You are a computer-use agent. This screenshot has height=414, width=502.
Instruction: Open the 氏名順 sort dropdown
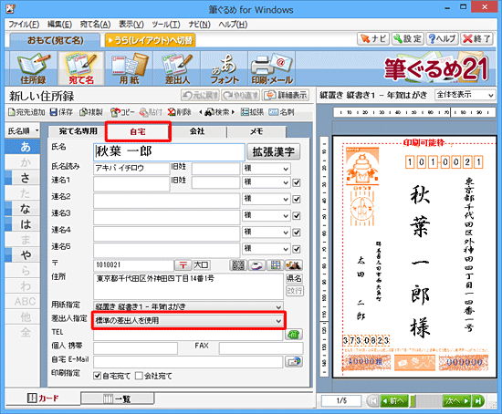click(23, 130)
